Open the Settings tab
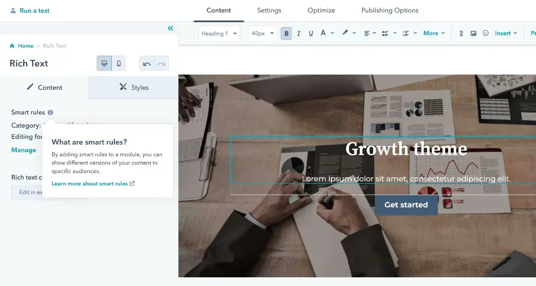 (x=269, y=10)
